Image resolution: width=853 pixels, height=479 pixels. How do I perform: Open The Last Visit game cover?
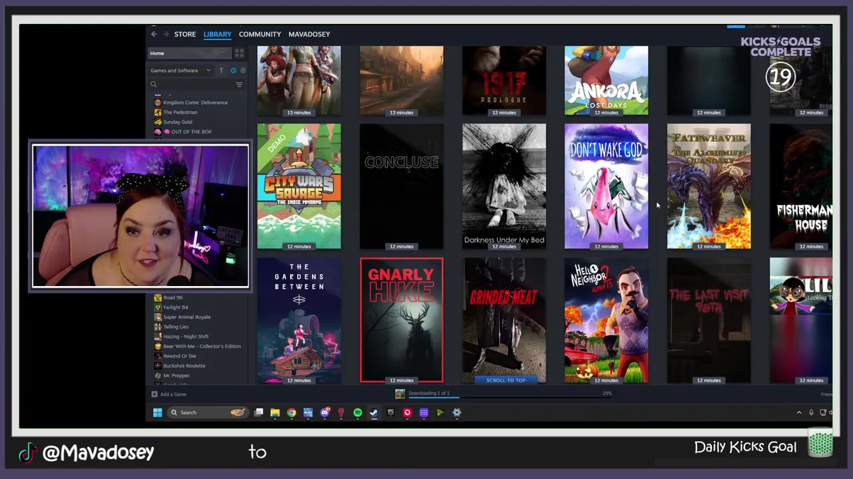click(709, 321)
